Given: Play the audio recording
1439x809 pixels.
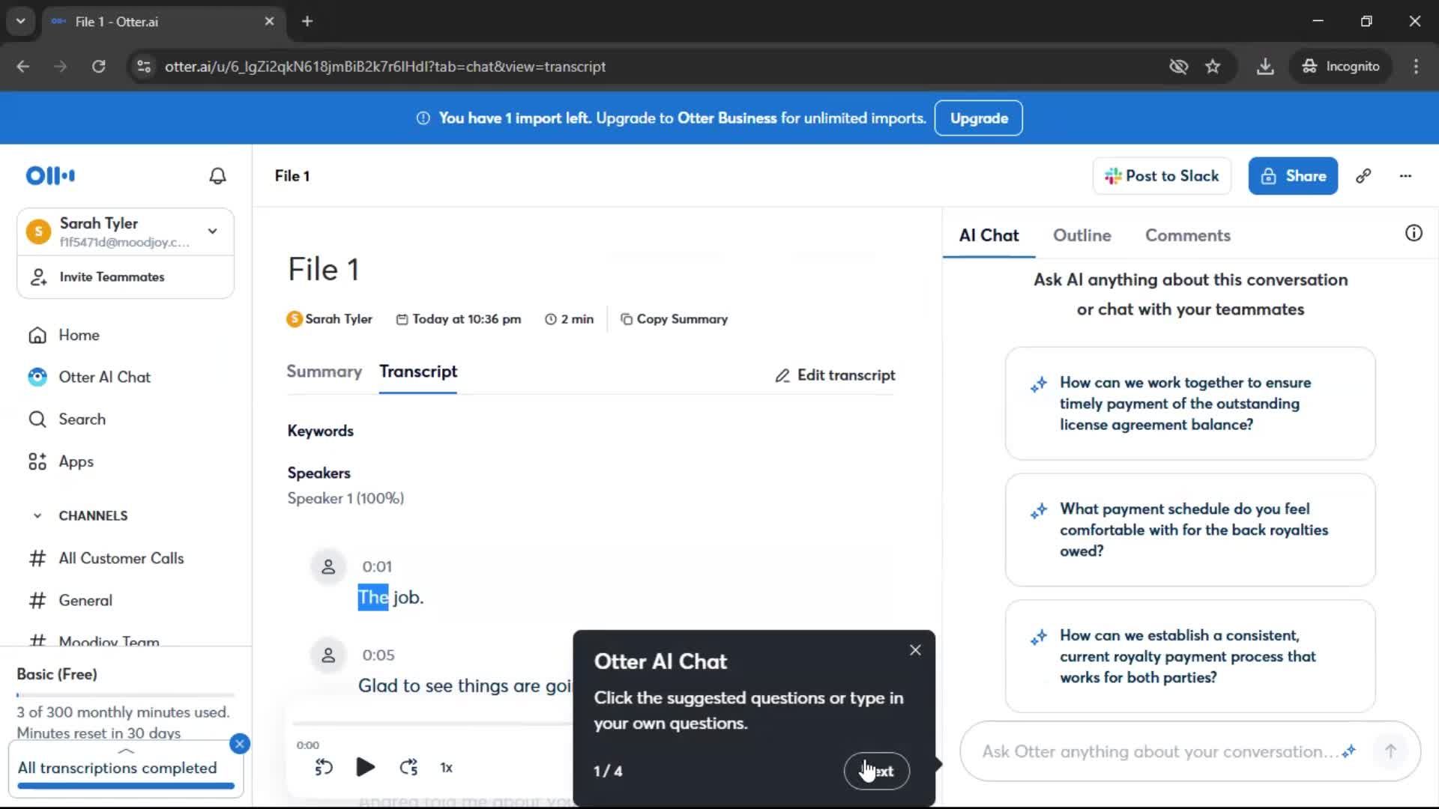Looking at the screenshot, I should [x=365, y=767].
